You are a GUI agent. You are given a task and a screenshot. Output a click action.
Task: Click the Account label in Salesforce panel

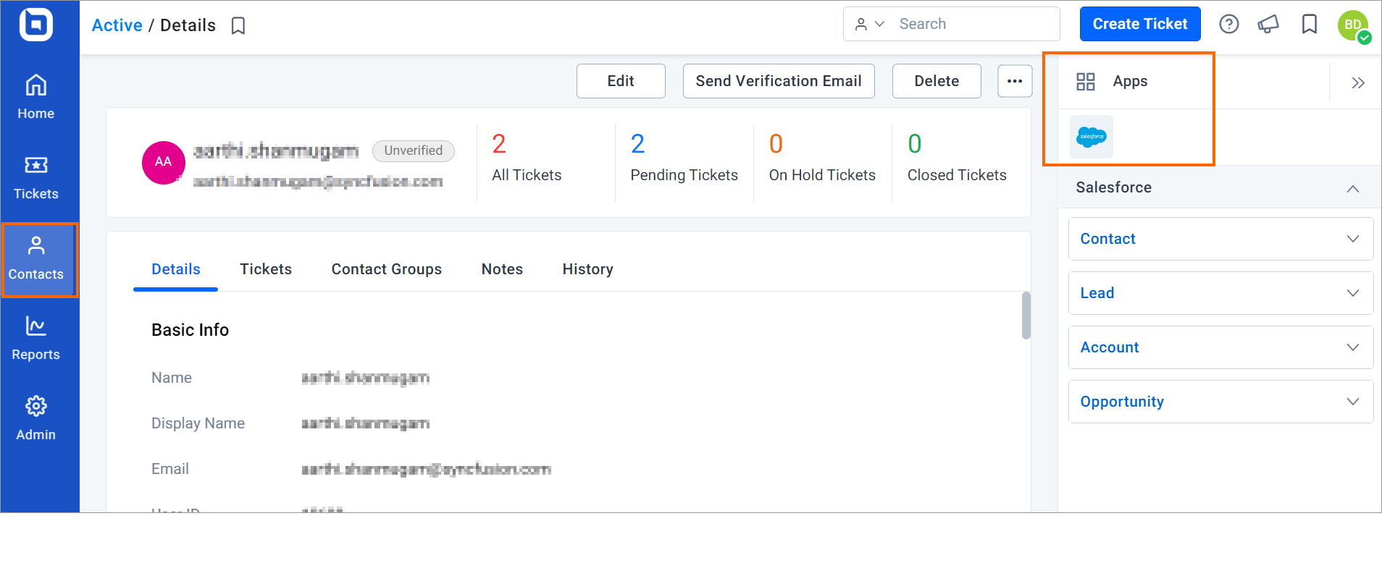1109,347
